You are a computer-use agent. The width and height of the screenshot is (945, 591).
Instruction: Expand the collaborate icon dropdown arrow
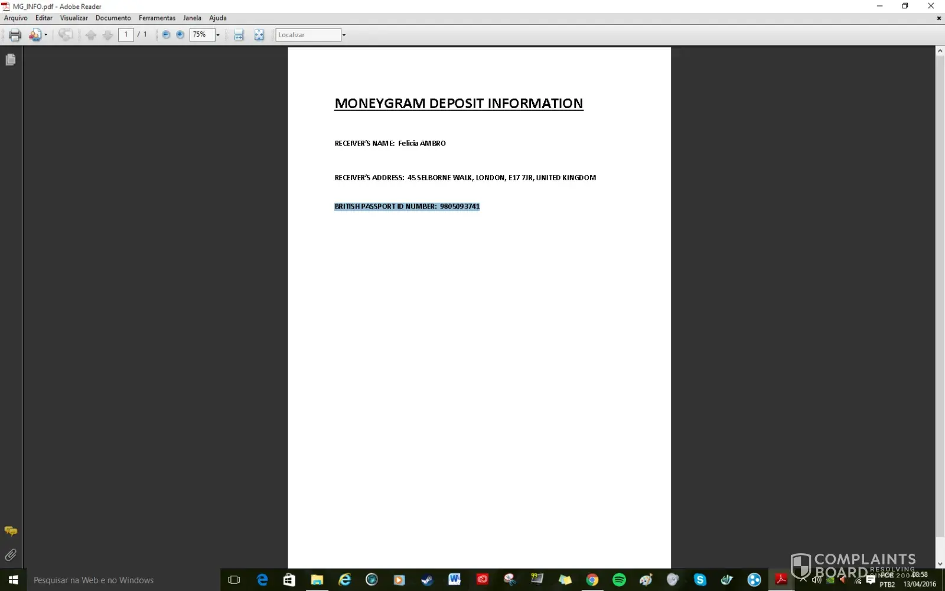[46, 35]
